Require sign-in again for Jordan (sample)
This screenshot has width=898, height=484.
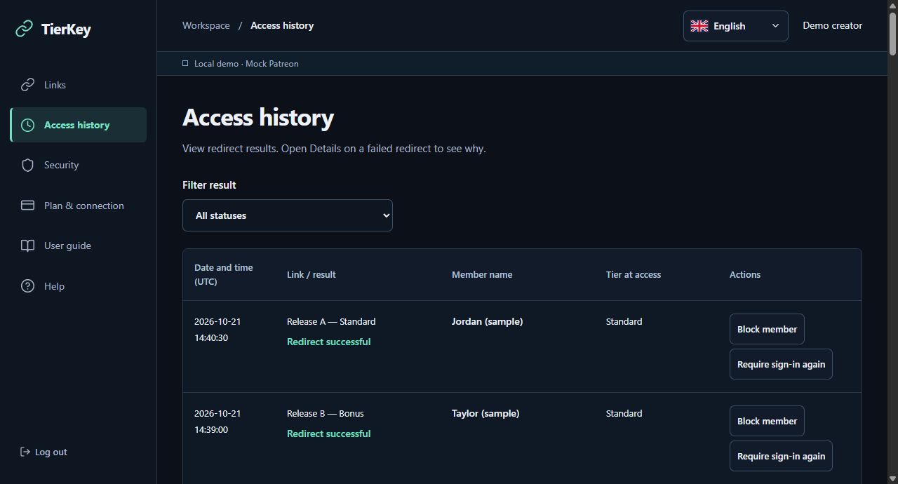(781, 364)
